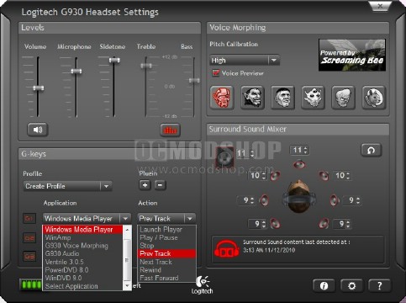The width and height of the screenshot is (406, 303).
Task: Choose G930 Audio from the application list
Action: (82, 253)
